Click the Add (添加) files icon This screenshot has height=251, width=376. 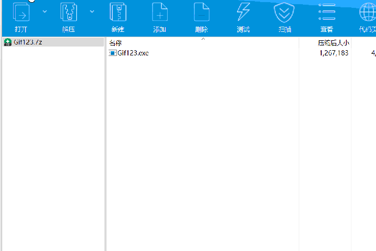(x=159, y=12)
